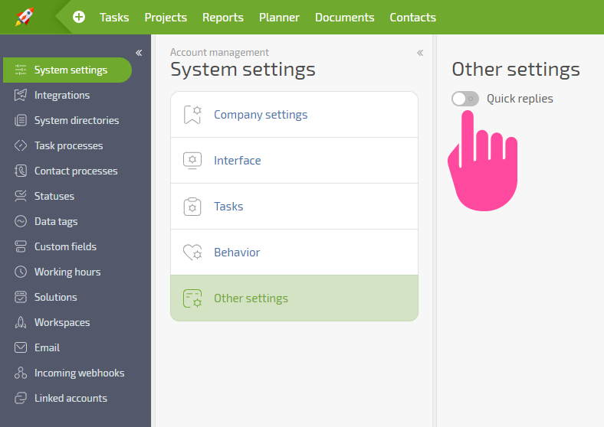Image resolution: width=604 pixels, height=427 pixels.
Task: Open Company settings text link
Action: [x=261, y=115]
